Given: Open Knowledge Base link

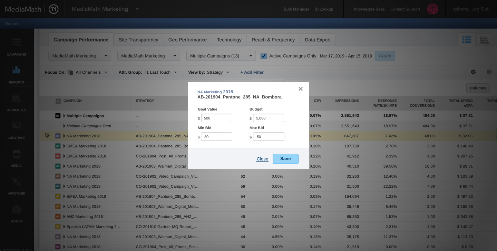Looking at the screenshot, I should point(369,9).
